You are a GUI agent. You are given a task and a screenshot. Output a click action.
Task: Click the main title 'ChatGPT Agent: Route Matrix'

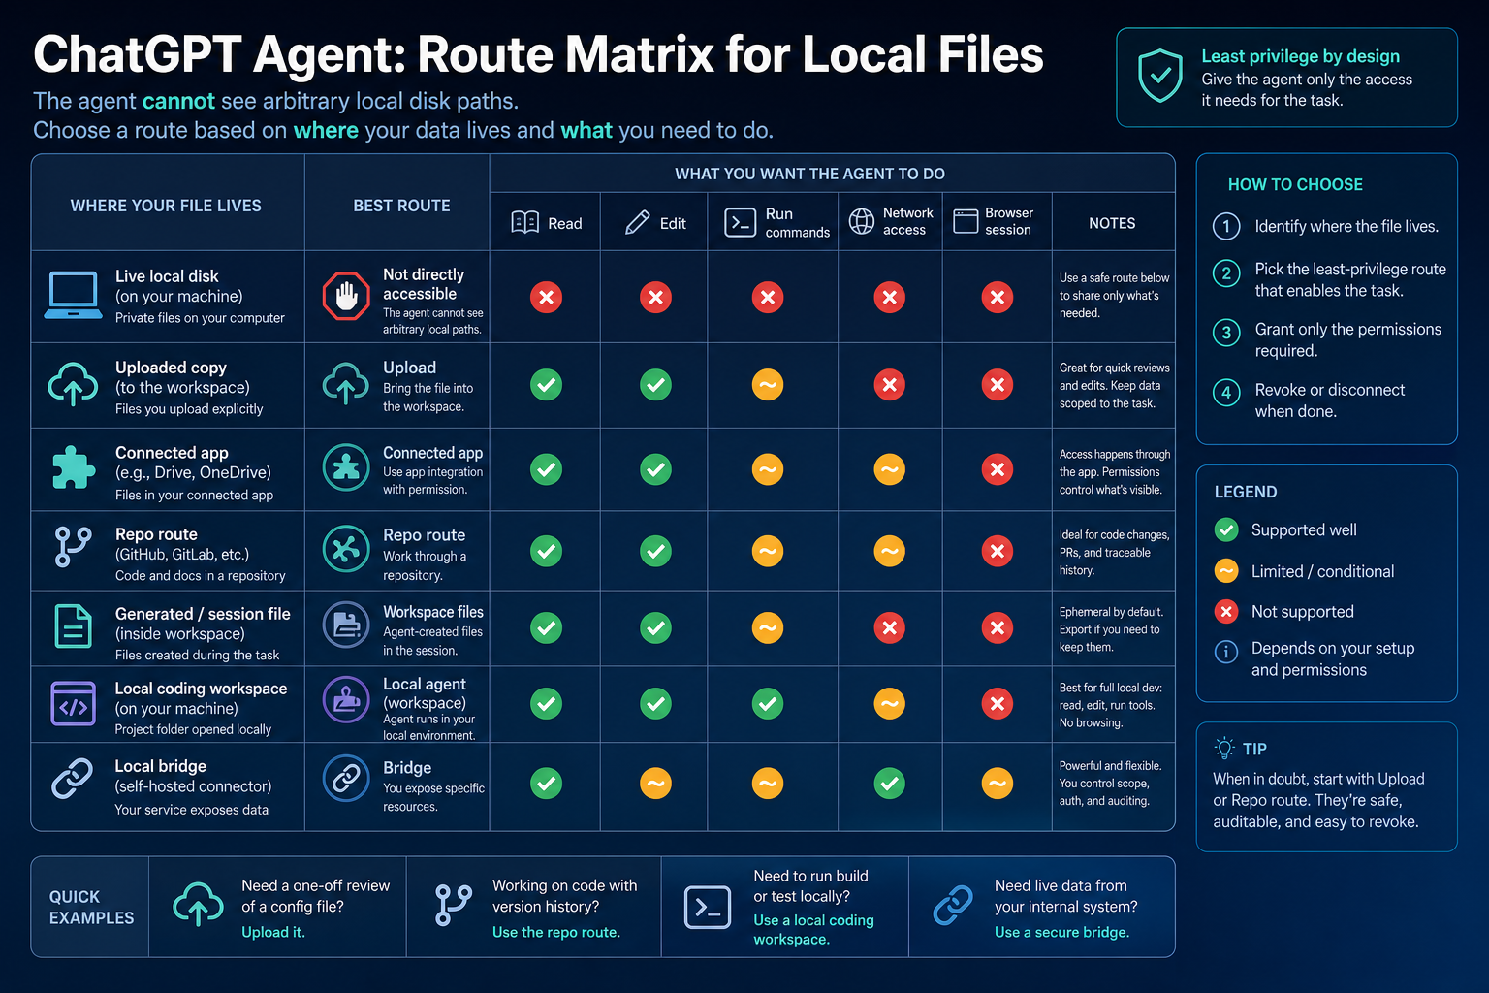(538, 54)
